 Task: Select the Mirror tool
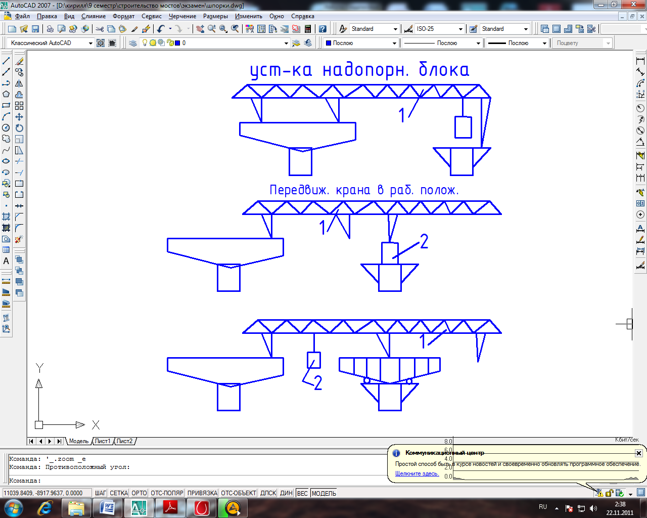[19, 83]
